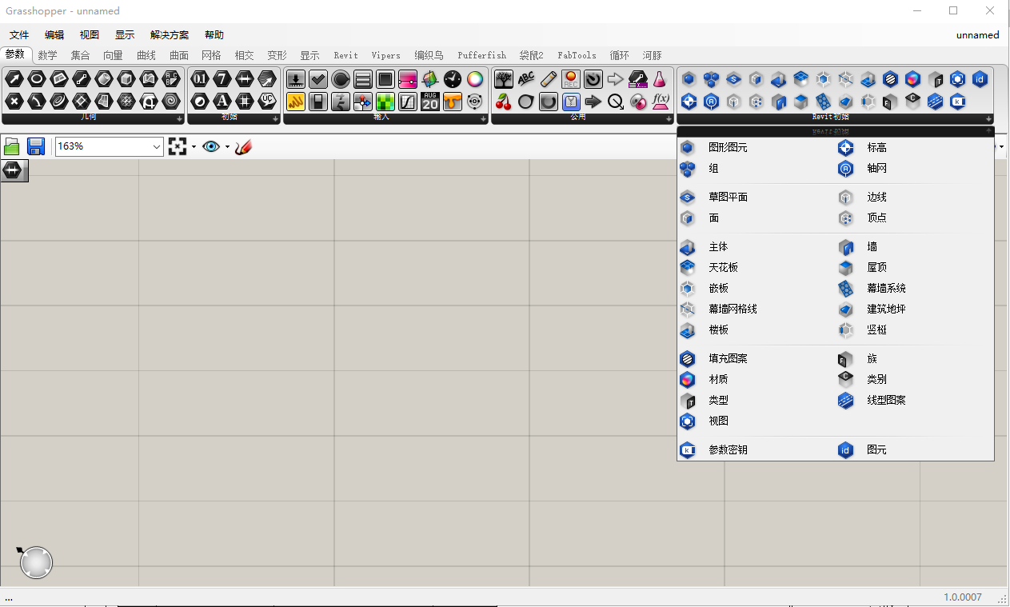This screenshot has width=1010, height=607.
Task: Click the 'unnamed' document label in menu bar
Action: [x=978, y=35]
